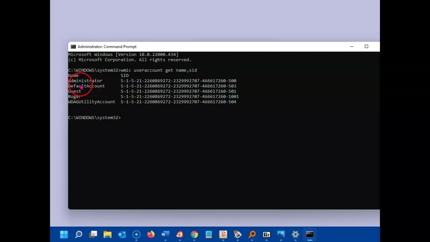
Task: Open the blue notepad icon in taskbar
Action: pyautogui.click(x=209, y=234)
